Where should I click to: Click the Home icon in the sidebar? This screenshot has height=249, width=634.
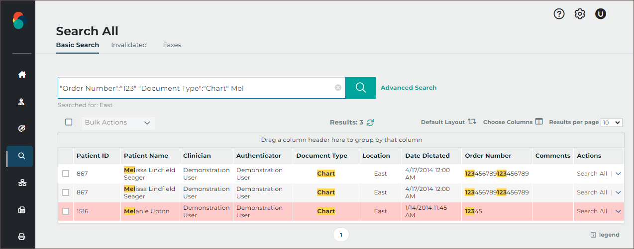[x=21, y=75]
